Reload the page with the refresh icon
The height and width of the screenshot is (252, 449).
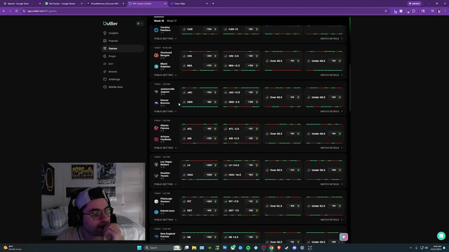tap(16, 11)
